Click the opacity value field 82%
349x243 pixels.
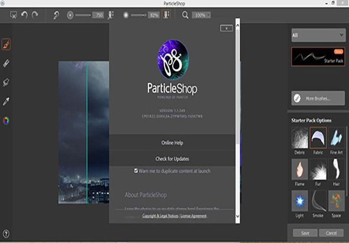coord(154,15)
